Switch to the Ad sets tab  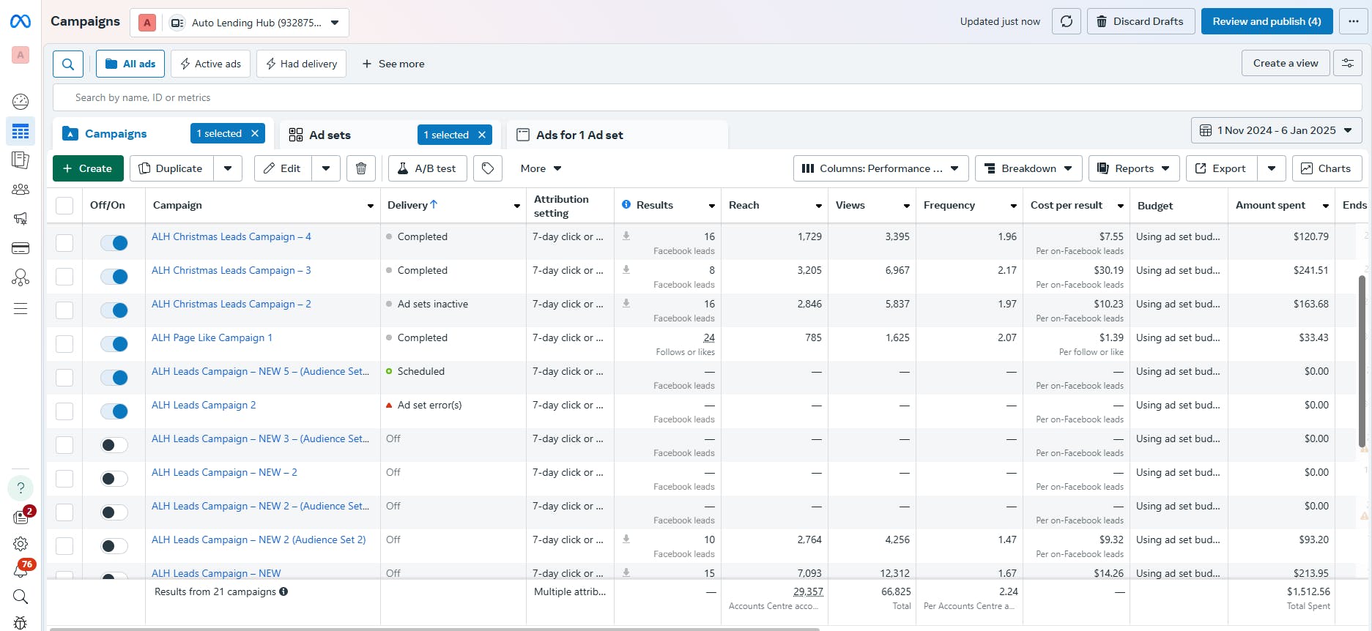(x=330, y=135)
